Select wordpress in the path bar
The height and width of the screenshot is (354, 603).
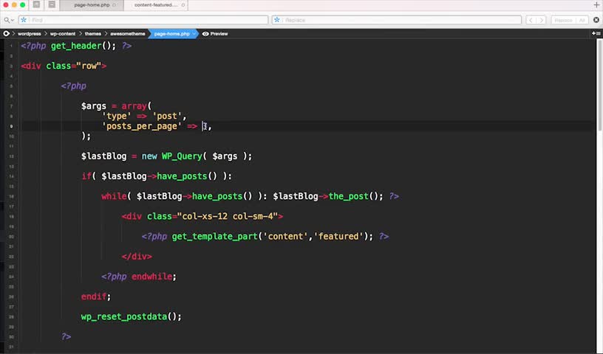tap(30, 34)
